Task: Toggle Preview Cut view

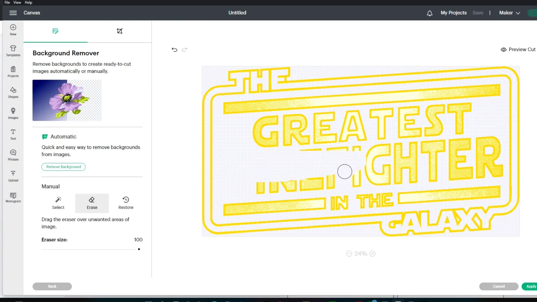Action: tap(518, 49)
